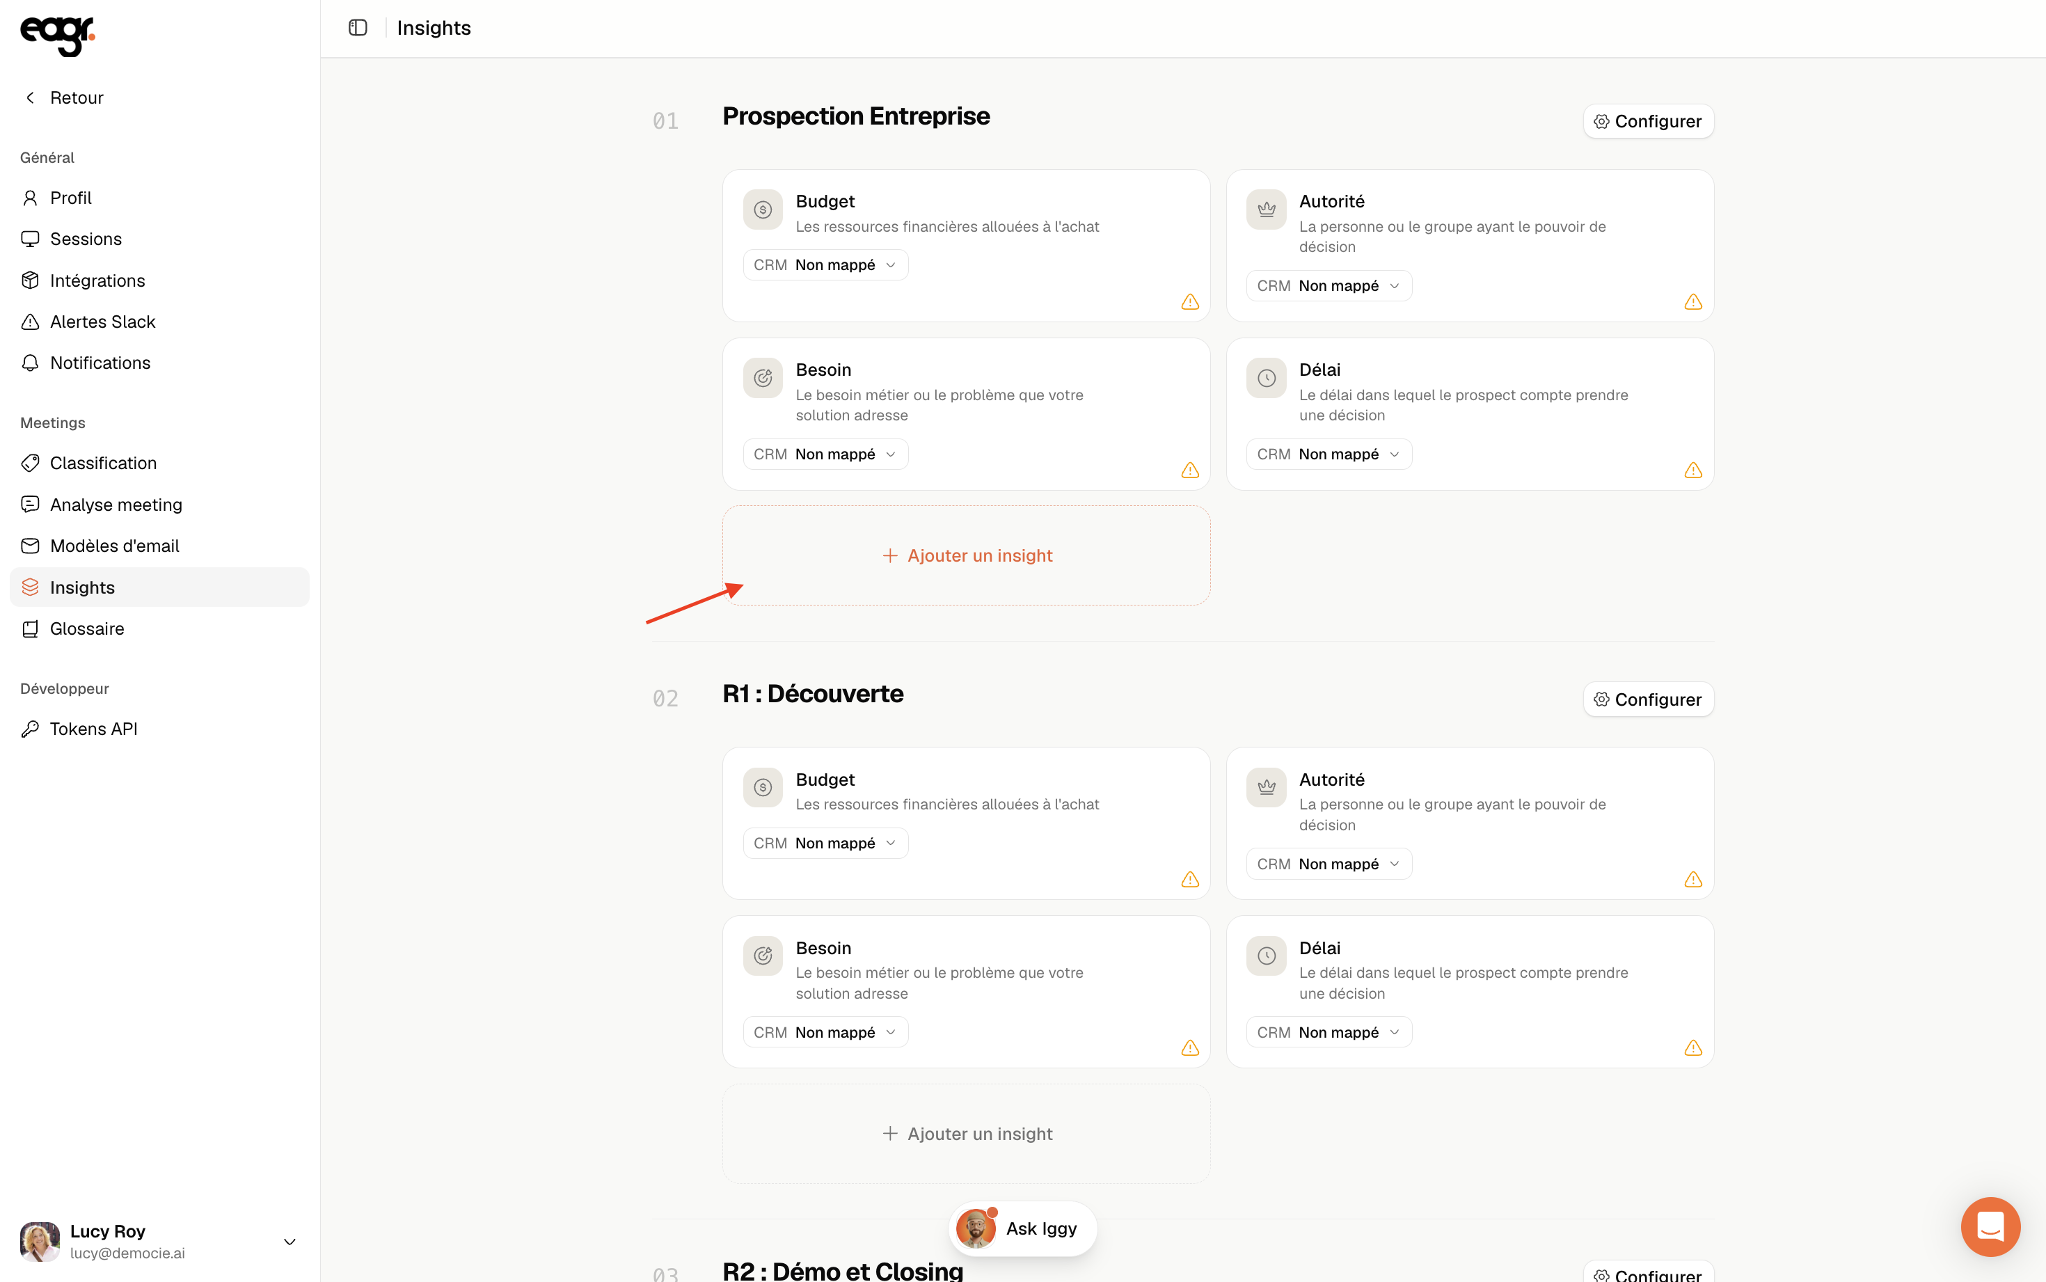Viewport: 2046px width, 1282px height.
Task: Configure the R1 : Découverte stage
Action: click(x=1648, y=699)
